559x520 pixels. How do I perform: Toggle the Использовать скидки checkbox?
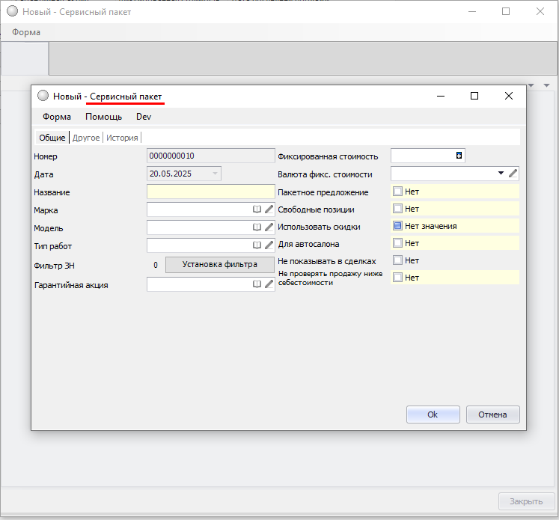tap(397, 225)
